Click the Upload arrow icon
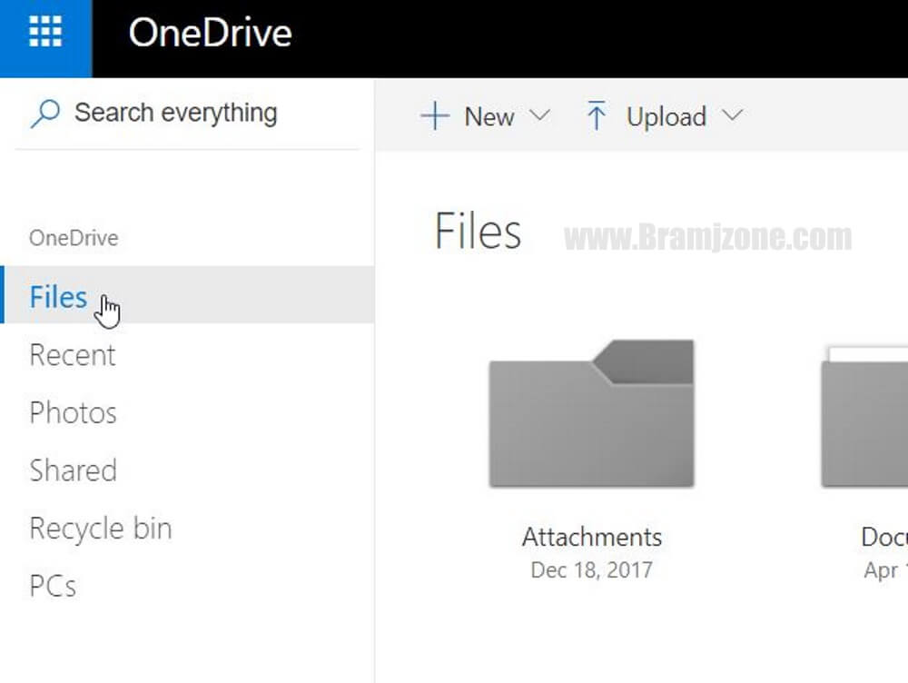 coord(596,115)
